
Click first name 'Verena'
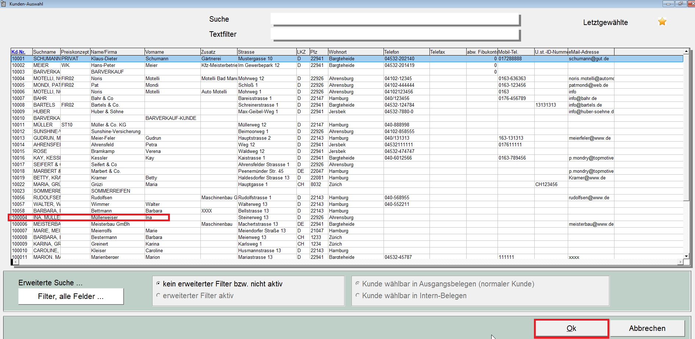coord(153,151)
